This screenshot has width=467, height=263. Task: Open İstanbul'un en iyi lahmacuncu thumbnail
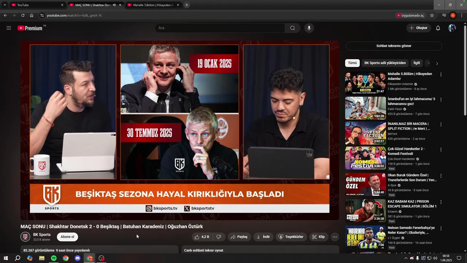pos(365,108)
